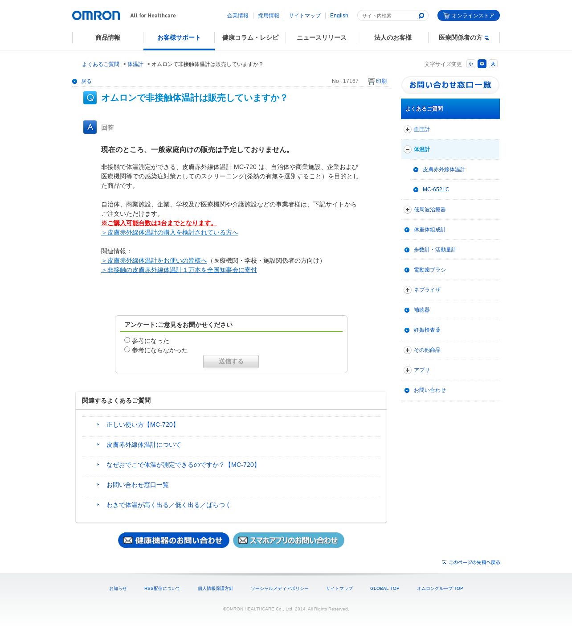Screen dimensions: 572x643
Task: Open footer ソーシャルメディアポリシー link
Action: pyautogui.click(x=280, y=589)
